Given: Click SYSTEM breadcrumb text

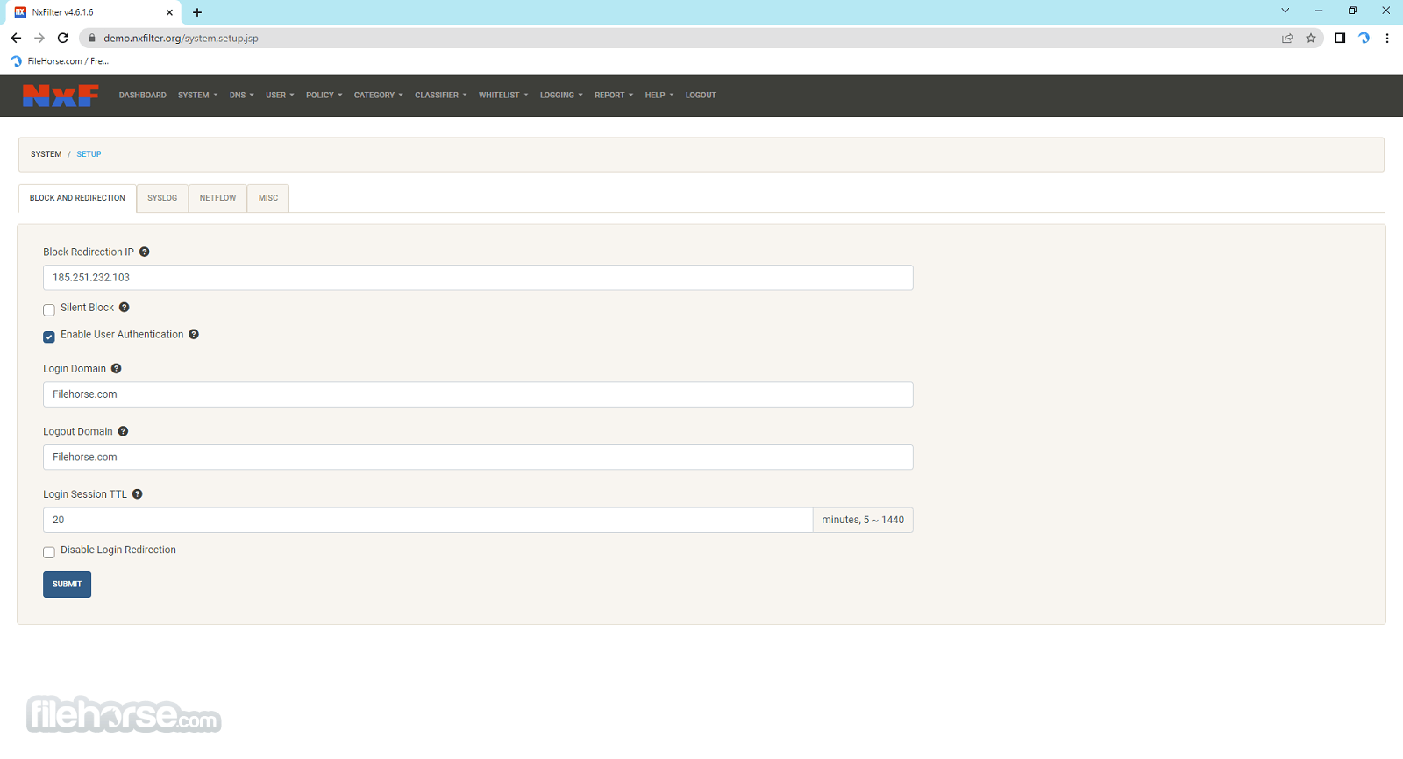Looking at the screenshot, I should 46,154.
